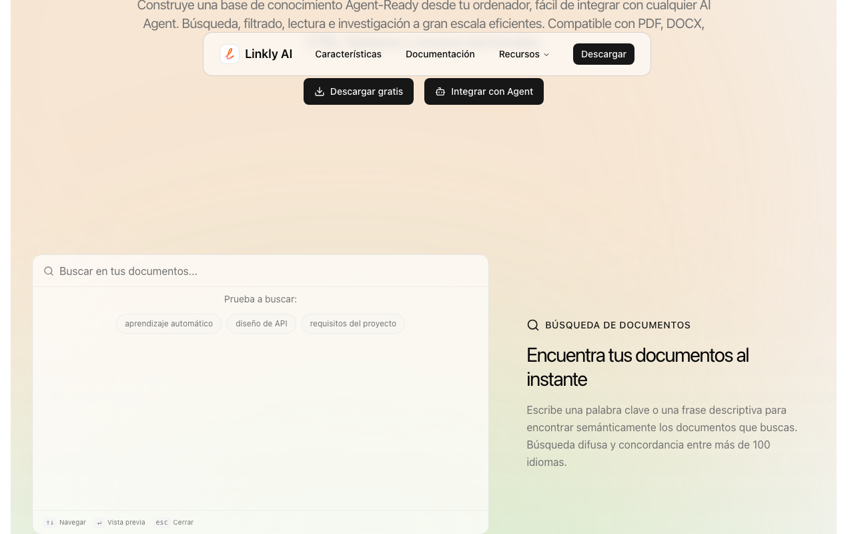Expand the chevron arrow next to Recursos
Image resolution: width=854 pixels, height=534 pixels.
(x=546, y=55)
